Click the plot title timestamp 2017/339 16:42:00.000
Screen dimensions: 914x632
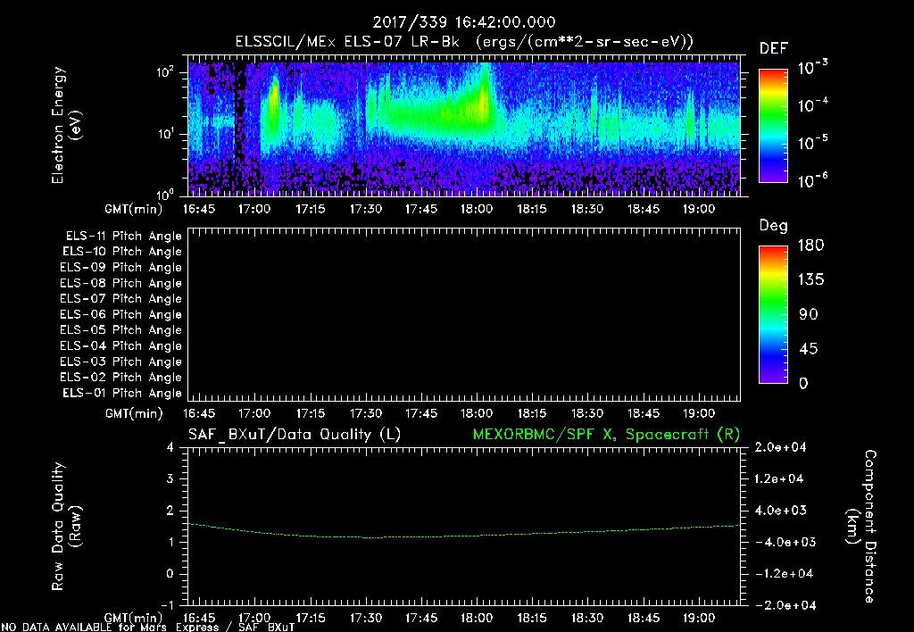click(464, 22)
